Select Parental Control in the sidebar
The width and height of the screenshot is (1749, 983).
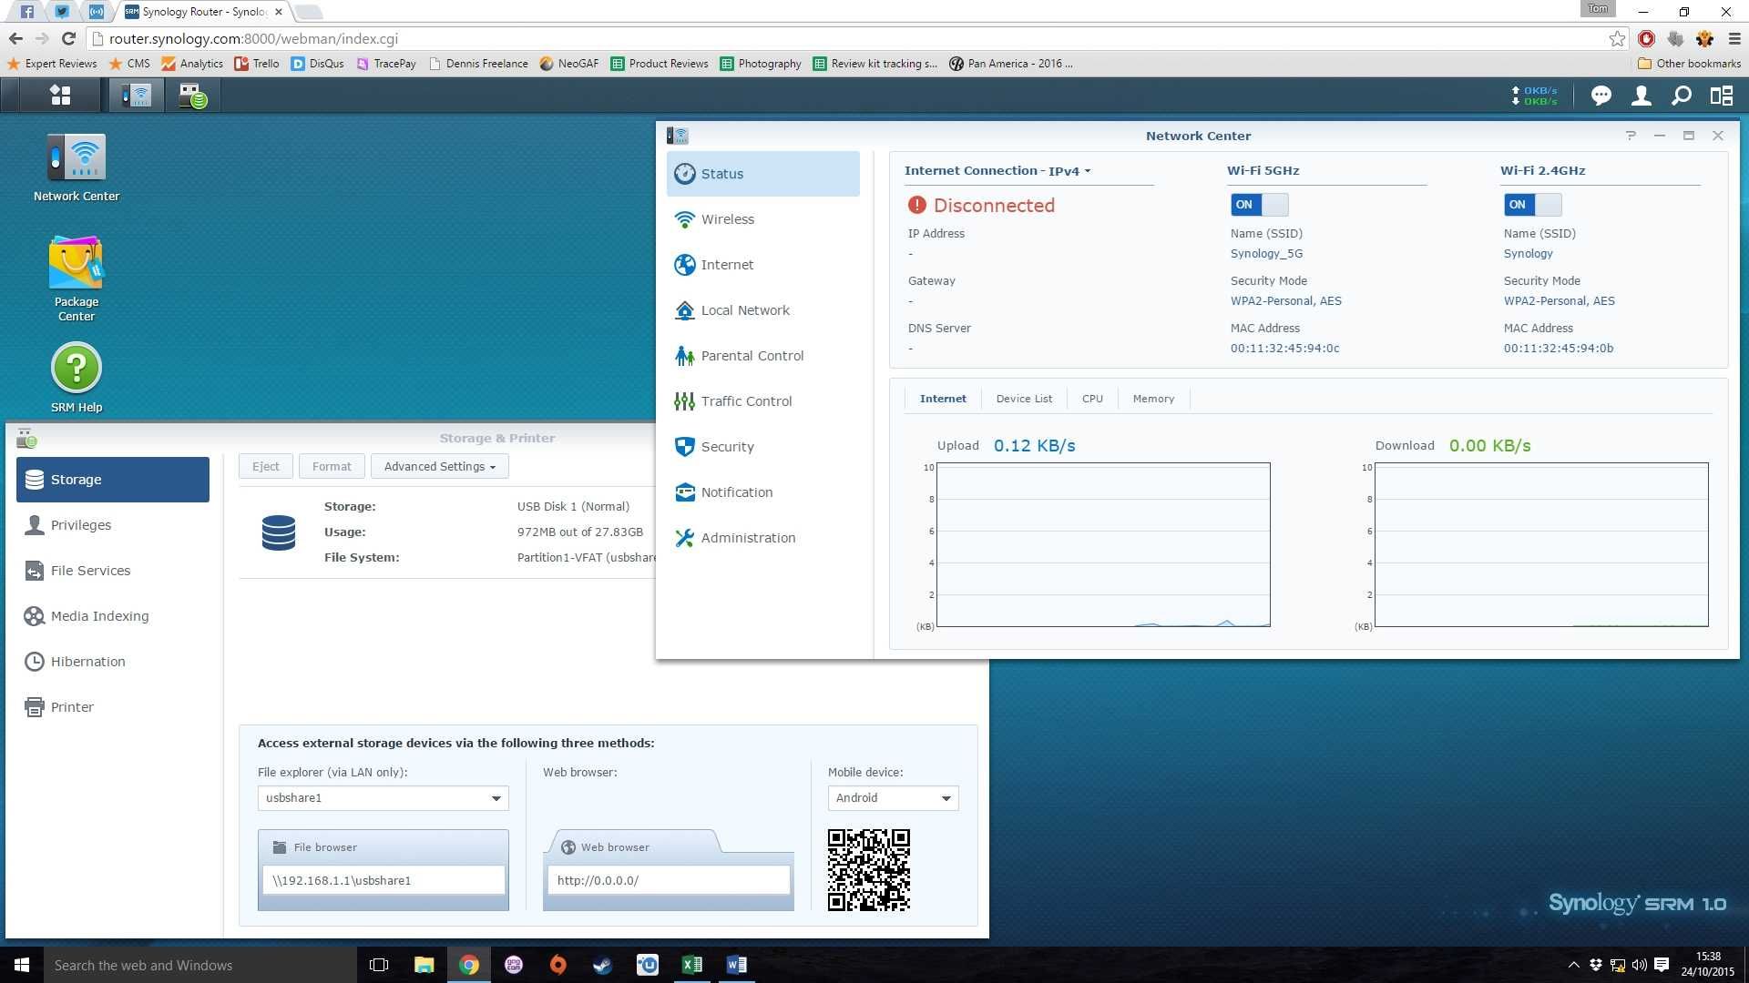click(x=762, y=356)
